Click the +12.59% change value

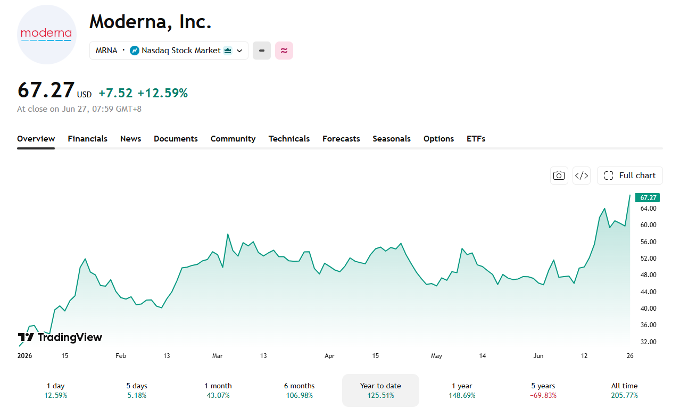(163, 93)
